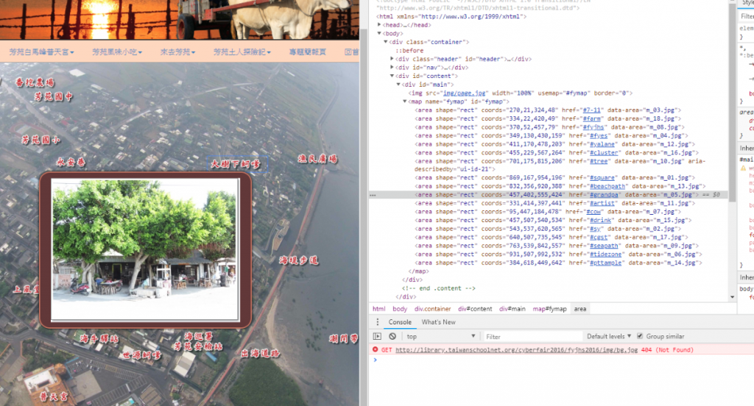Click the ellipsis gutter on the selected area row

[x=373, y=195]
